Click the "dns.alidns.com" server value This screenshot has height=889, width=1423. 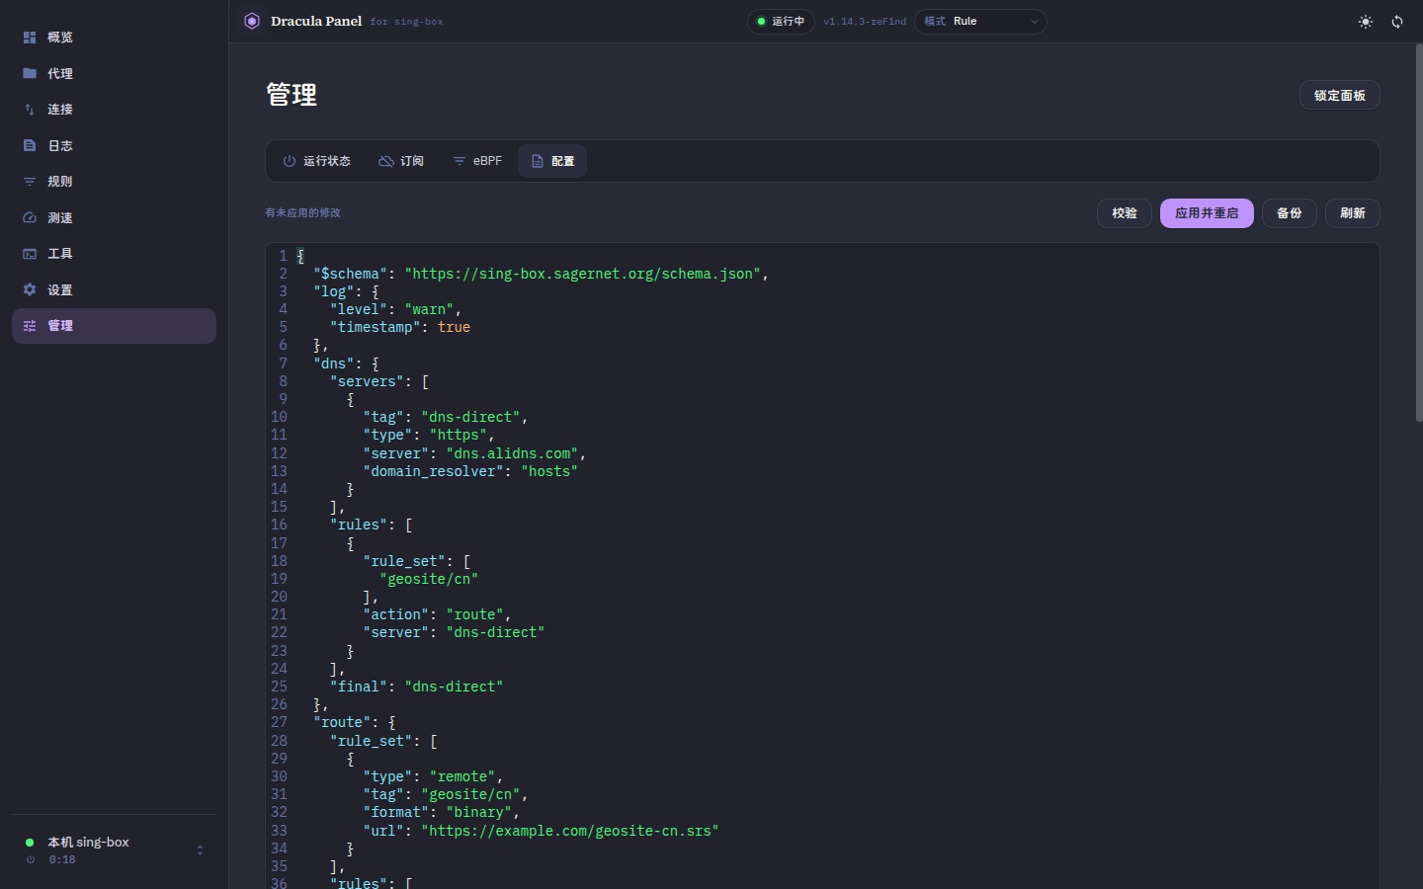click(512, 453)
